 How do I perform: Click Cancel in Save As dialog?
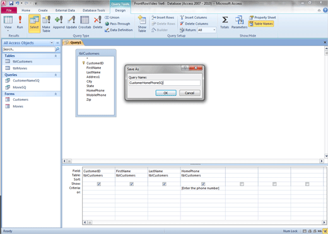(x=190, y=93)
